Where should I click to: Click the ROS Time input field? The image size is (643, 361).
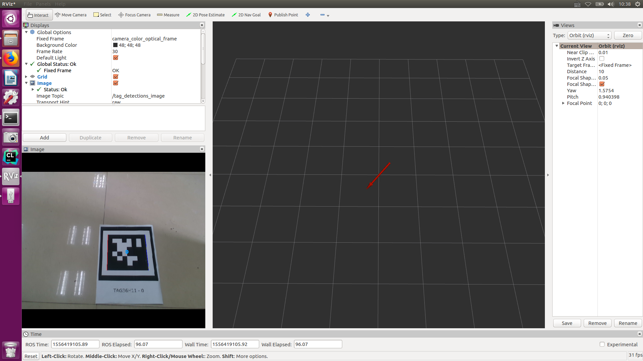pyautogui.click(x=75, y=344)
